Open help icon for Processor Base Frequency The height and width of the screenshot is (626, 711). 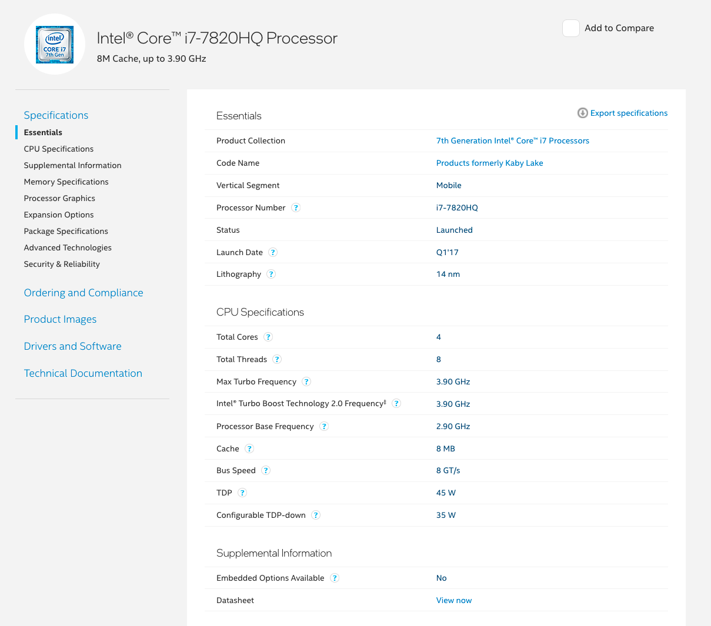pyautogui.click(x=324, y=426)
